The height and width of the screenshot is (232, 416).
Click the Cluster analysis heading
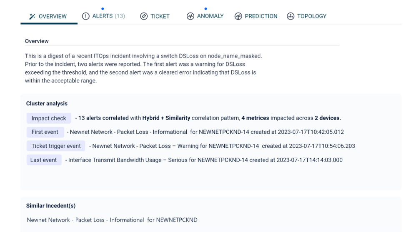[47, 104]
